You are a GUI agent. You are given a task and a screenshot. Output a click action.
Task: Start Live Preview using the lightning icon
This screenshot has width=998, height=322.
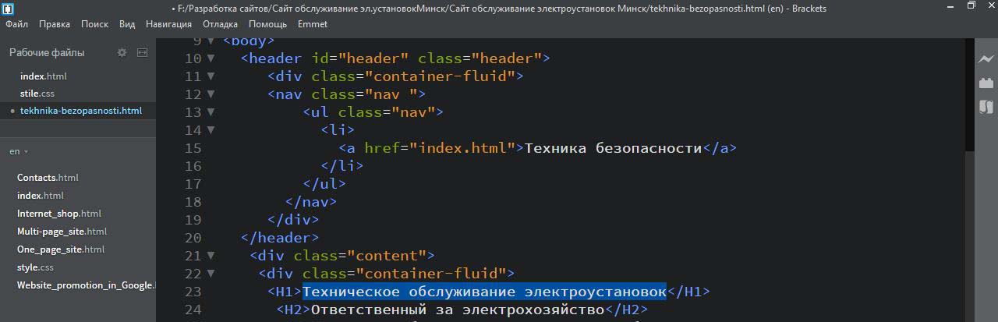(986, 58)
